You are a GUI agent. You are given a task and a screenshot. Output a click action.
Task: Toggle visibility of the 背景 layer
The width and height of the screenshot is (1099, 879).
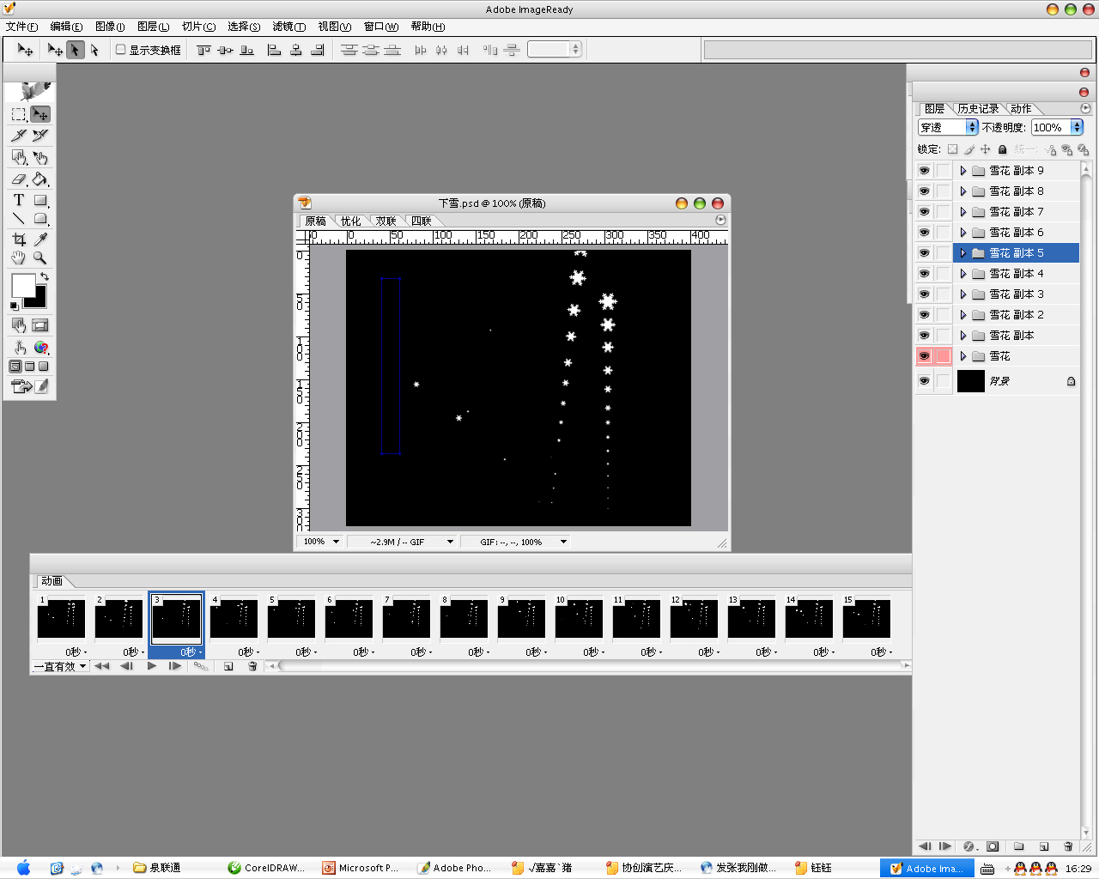924,381
